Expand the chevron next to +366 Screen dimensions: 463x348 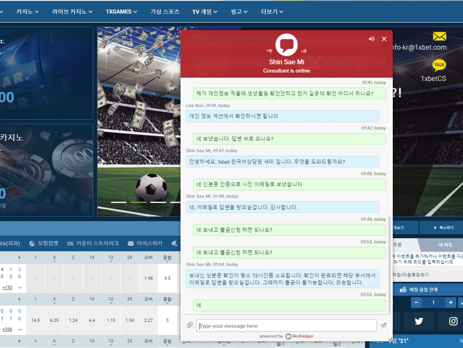click(x=20, y=329)
